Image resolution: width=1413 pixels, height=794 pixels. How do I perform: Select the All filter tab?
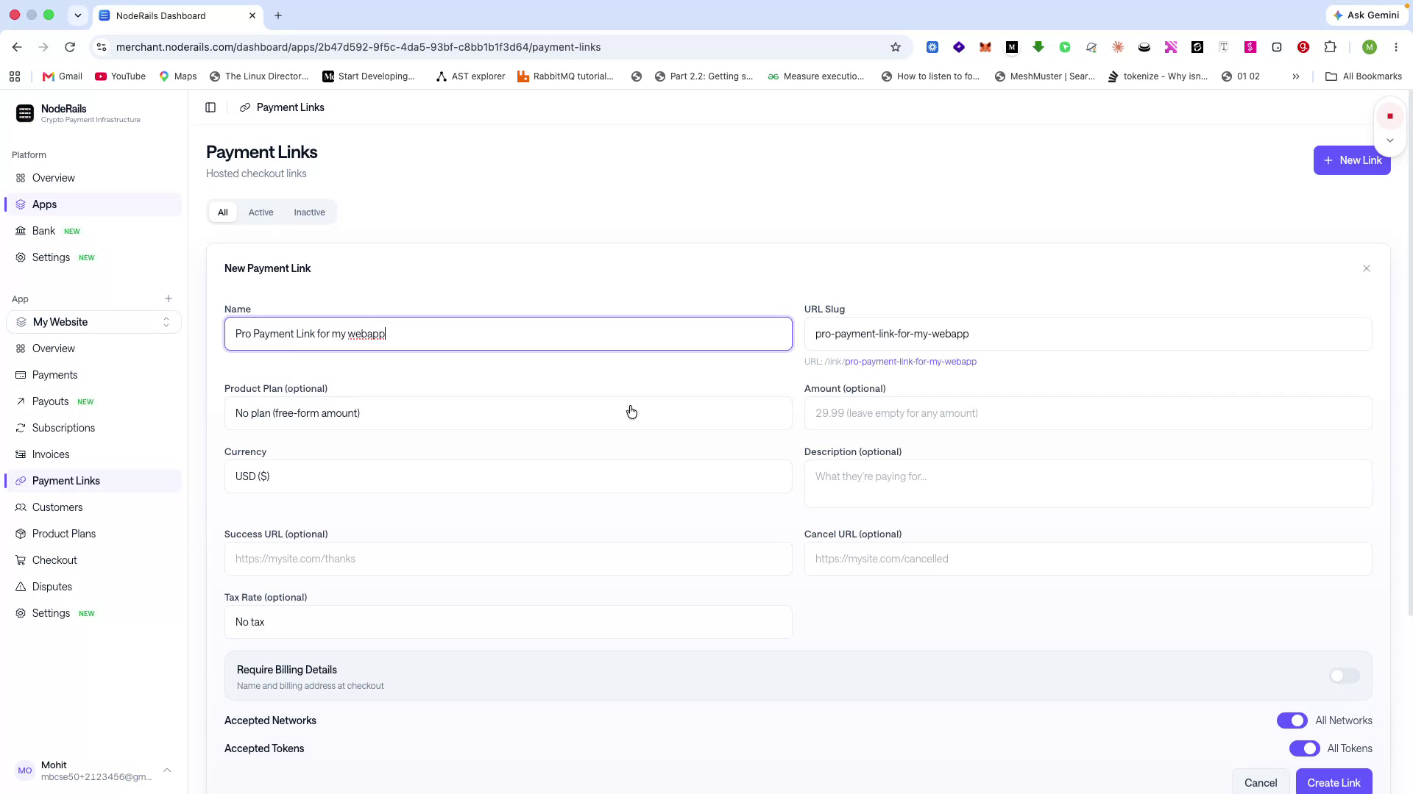pyautogui.click(x=223, y=212)
